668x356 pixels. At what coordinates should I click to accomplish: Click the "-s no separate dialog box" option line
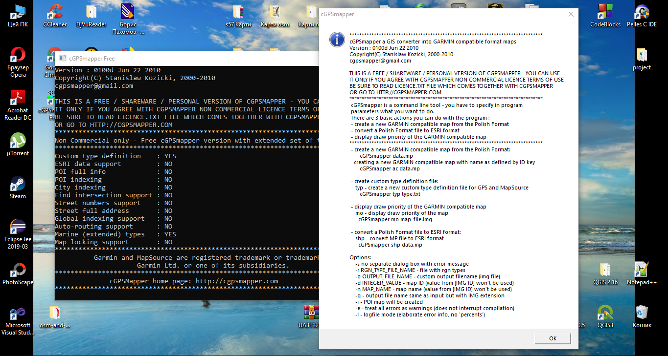tap(412, 264)
